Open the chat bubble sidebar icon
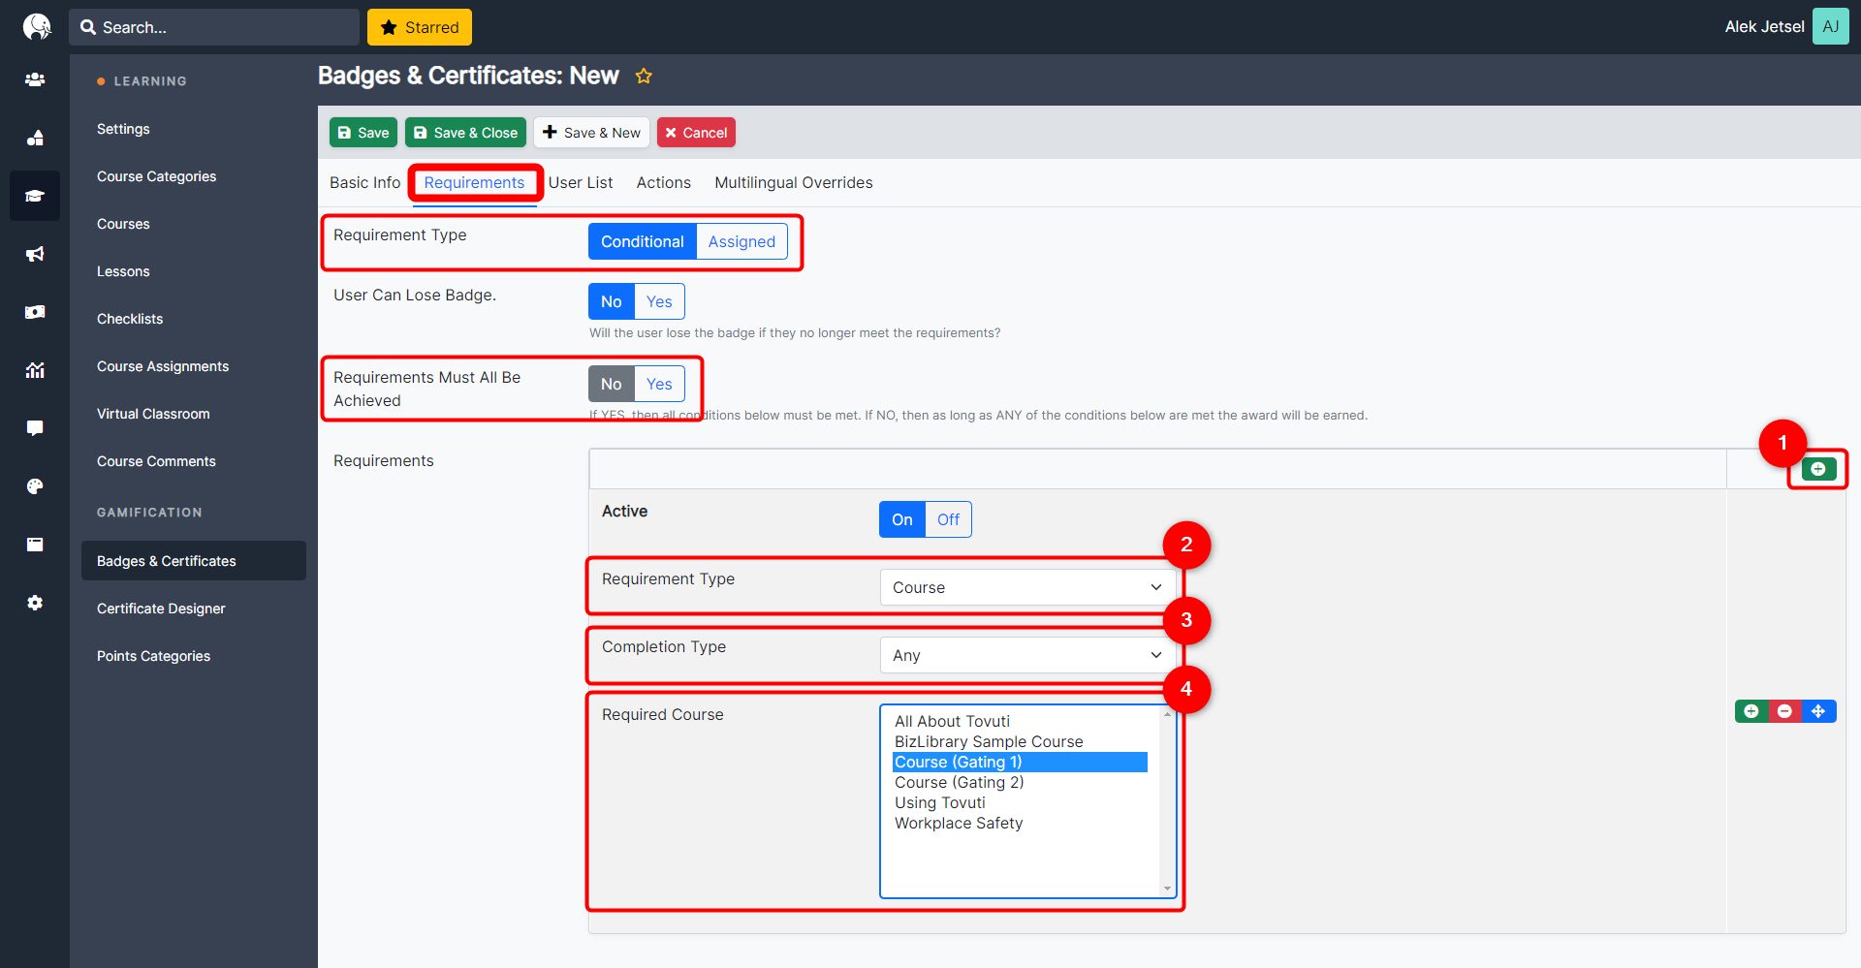1861x968 pixels. pyautogui.click(x=35, y=428)
